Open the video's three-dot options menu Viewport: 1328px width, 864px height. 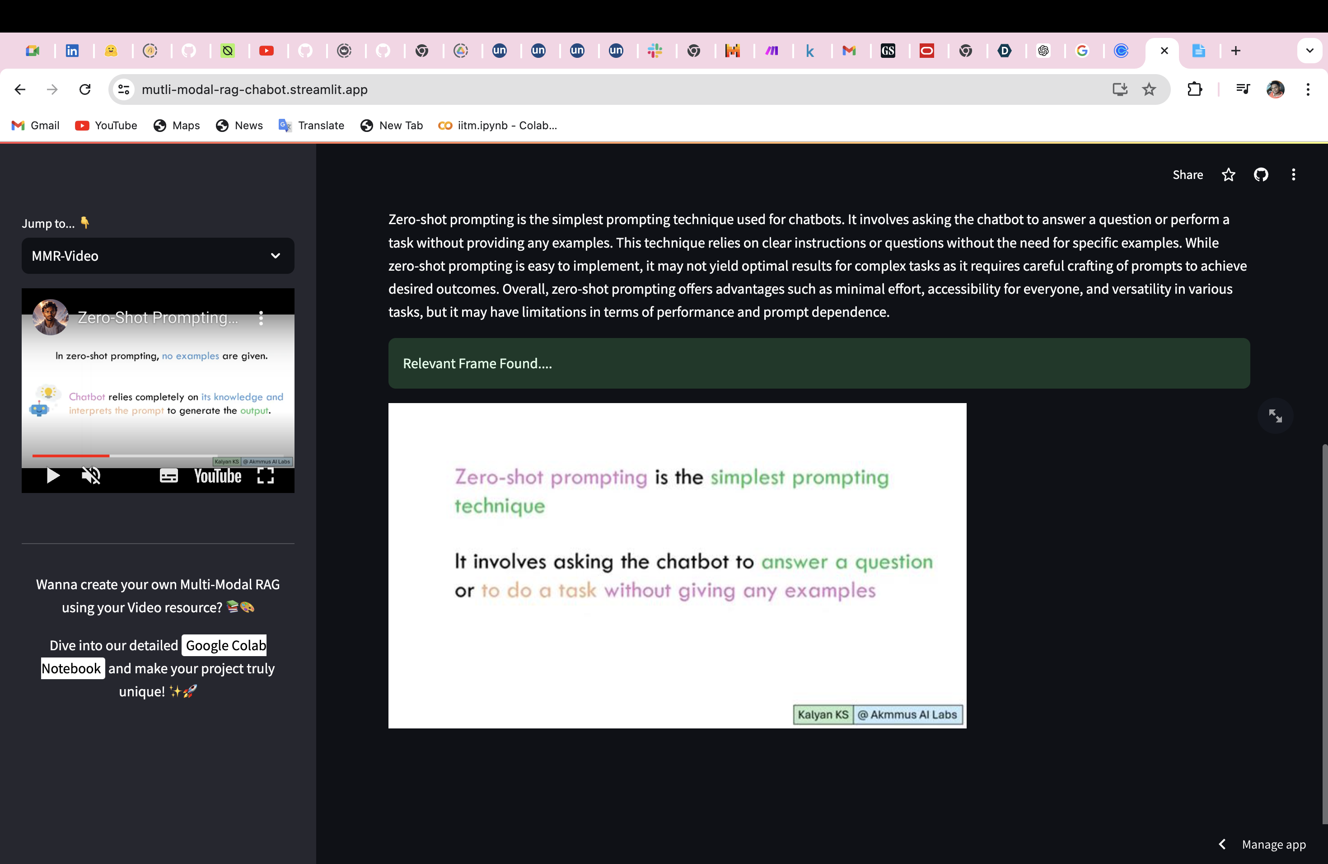click(261, 318)
